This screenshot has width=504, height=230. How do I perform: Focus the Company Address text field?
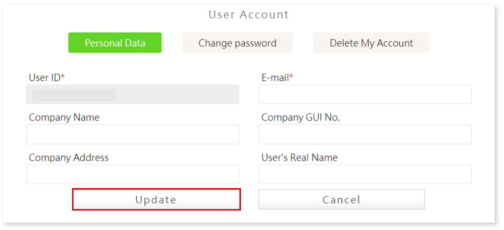click(x=133, y=174)
